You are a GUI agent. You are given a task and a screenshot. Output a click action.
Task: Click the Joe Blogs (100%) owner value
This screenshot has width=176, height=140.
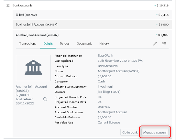tap(109, 92)
